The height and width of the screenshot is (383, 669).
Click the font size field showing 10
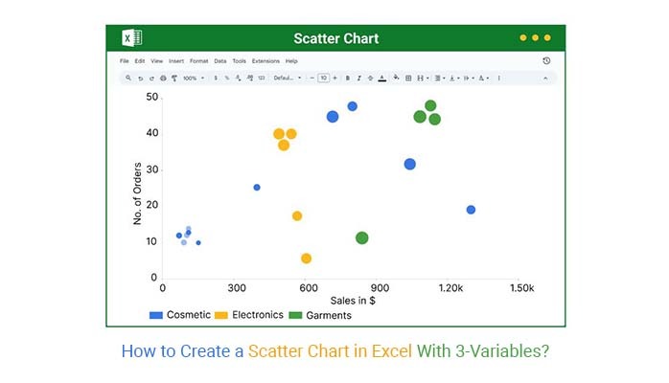coord(324,78)
